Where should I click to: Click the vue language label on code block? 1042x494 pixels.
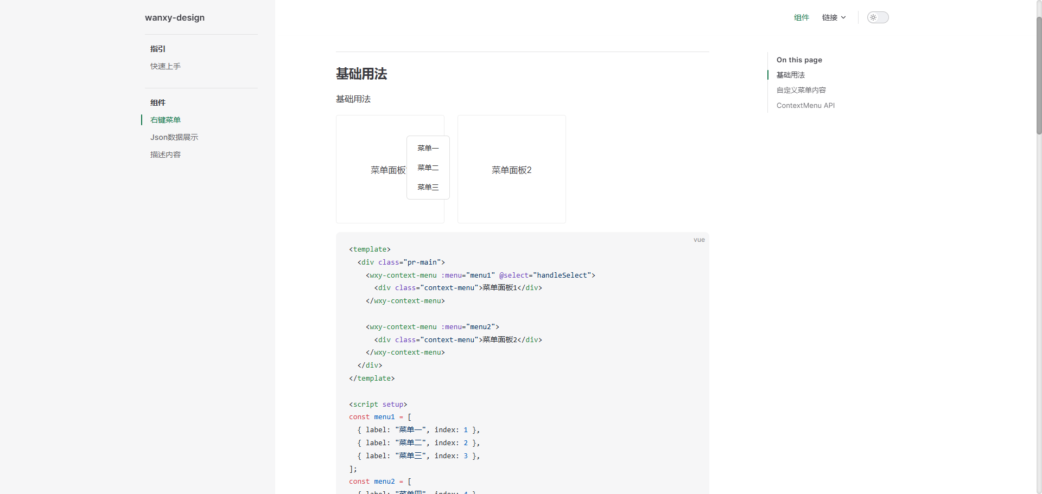[699, 240]
